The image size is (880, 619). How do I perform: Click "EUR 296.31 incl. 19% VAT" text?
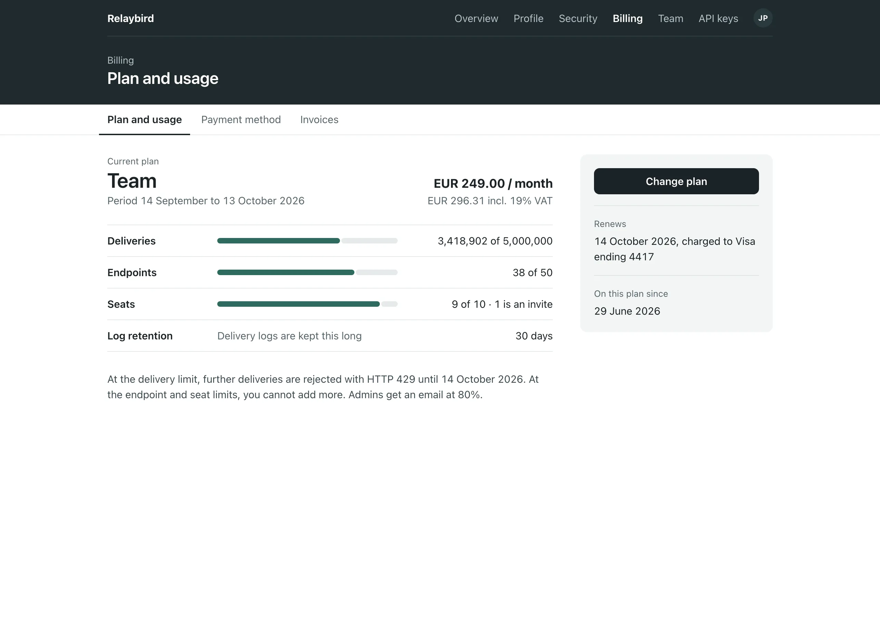click(x=490, y=201)
